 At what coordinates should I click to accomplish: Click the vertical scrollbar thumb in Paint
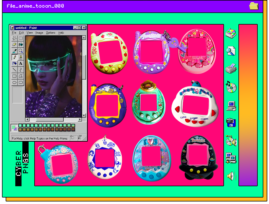coord(84,67)
